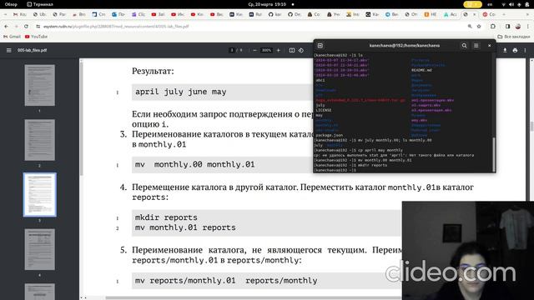Open the Терминал app menu in top bar
The width and height of the screenshot is (534, 300).
click(x=40, y=4)
